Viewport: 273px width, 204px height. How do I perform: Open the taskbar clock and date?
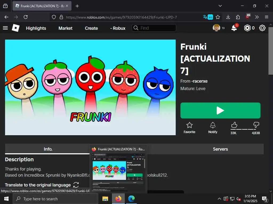(250, 199)
